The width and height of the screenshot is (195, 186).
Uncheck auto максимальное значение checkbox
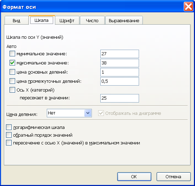point(12,63)
